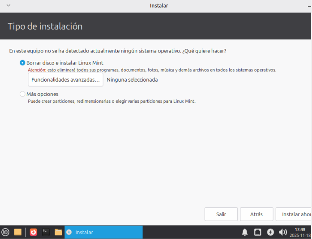Click the Tipo de instalación heading
312x239 pixels.
click(45, 26)
